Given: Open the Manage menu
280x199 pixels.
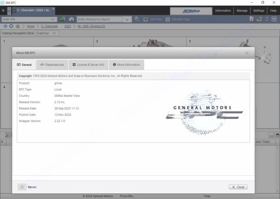Looking at the screenshot, I should pos(242,11).
